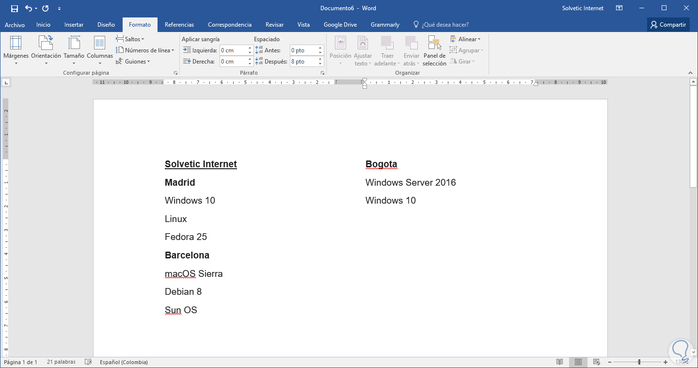The height and width of the screenshot is (368, 698).
Task: Zoom out with the minus button
Action: click(610, 362)
